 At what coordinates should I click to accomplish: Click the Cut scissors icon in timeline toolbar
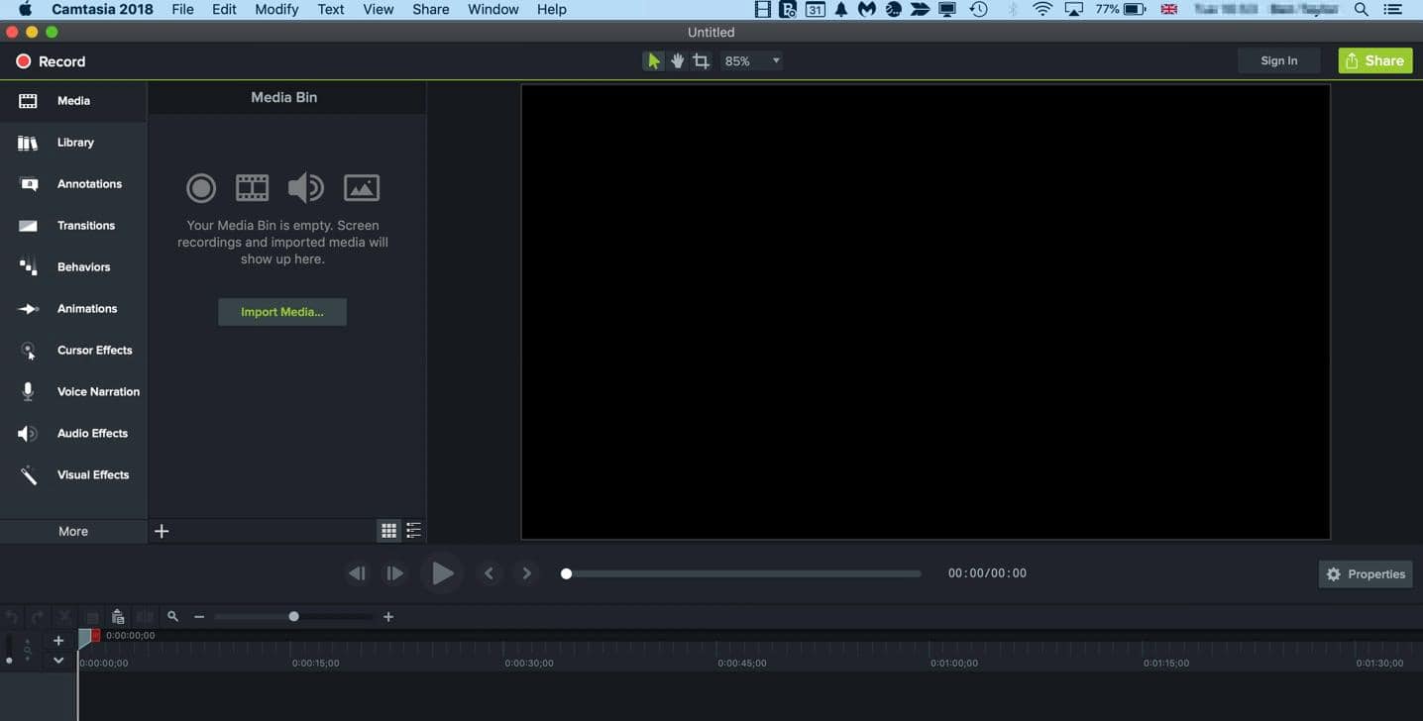64,617
